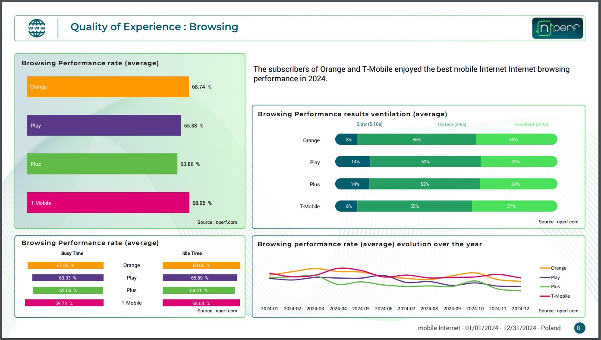Click the summary sentence about Orange and T-Mobile
Viewport: 601px width, 340px height.
pyautogui.click(x=412, y=74)
